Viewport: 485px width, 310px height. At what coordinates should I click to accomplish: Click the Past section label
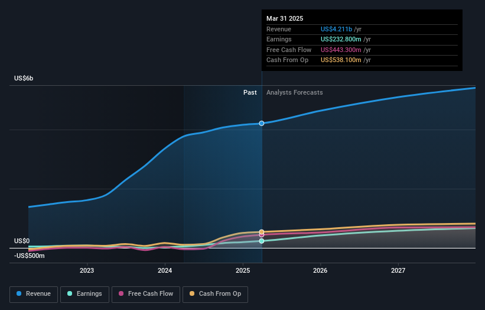[x=250, y=93]
